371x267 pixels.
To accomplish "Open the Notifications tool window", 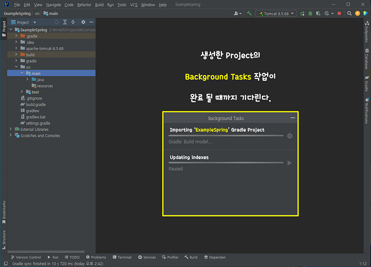I will click(367, 111).
